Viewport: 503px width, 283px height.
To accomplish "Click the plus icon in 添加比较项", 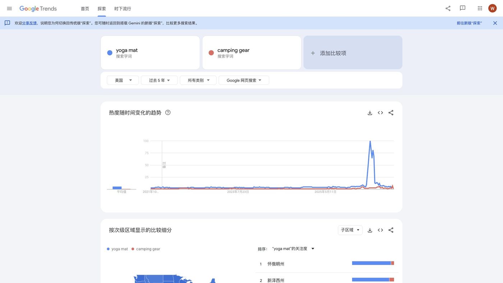I will tap(313, 53).
